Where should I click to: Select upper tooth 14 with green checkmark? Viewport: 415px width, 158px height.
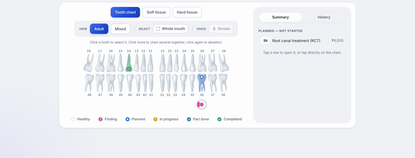(x=129, y=63)
